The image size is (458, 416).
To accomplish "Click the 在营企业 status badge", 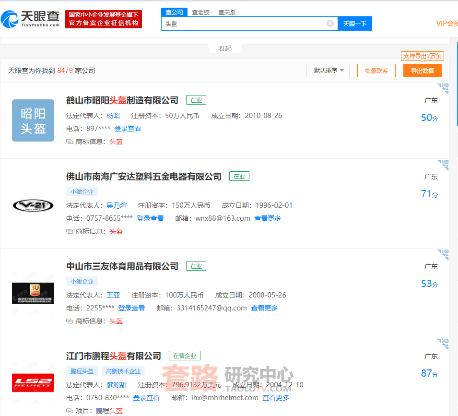I will point(185,356).
